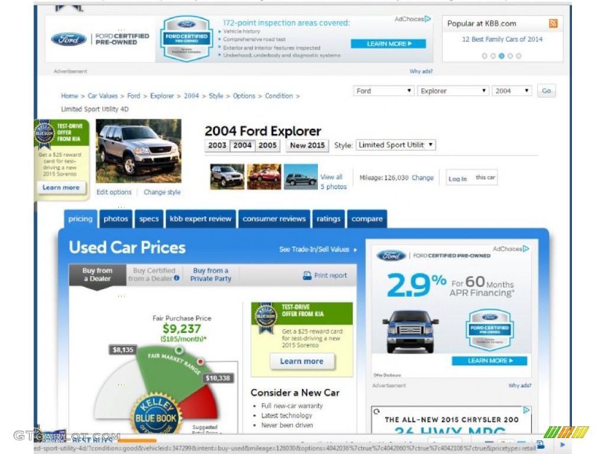Click Change next to the mileage

point(422,177)
